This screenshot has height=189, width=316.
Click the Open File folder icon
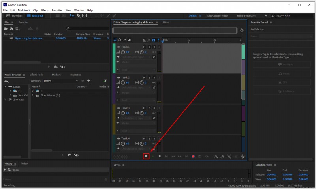point(6,28)
